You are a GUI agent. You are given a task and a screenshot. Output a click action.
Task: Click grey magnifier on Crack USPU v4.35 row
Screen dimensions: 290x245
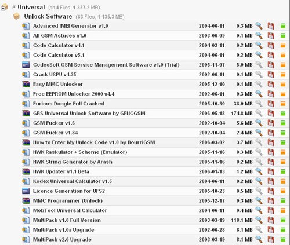(259, 74)
